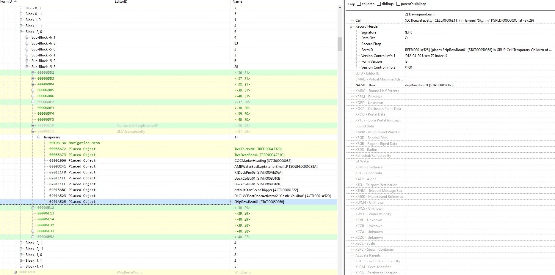Viewport: 555px width, 275px height.
Task: Tick the Keep siblings checkbox
Action: click(x=379, y=4)
